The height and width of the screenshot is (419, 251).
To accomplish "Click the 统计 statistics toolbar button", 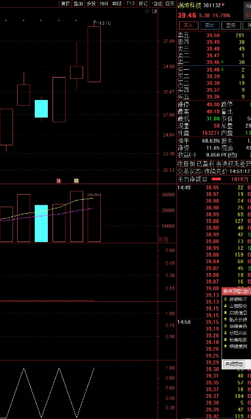I will coord(104,3).
